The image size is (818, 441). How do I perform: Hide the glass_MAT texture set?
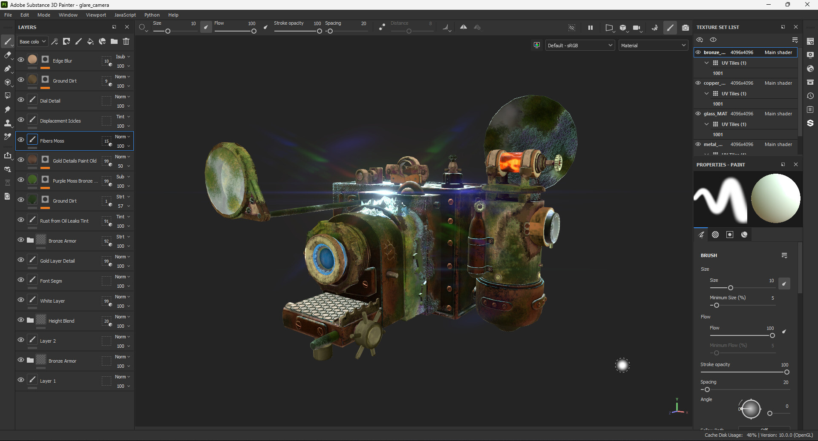[698, 114]
